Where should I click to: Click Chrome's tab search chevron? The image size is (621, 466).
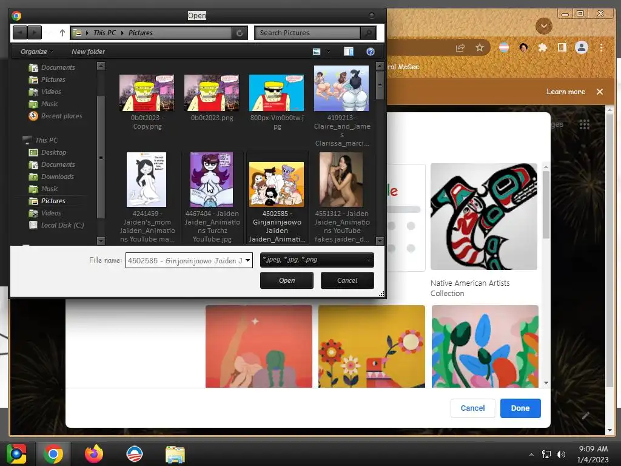pos(544,26)
